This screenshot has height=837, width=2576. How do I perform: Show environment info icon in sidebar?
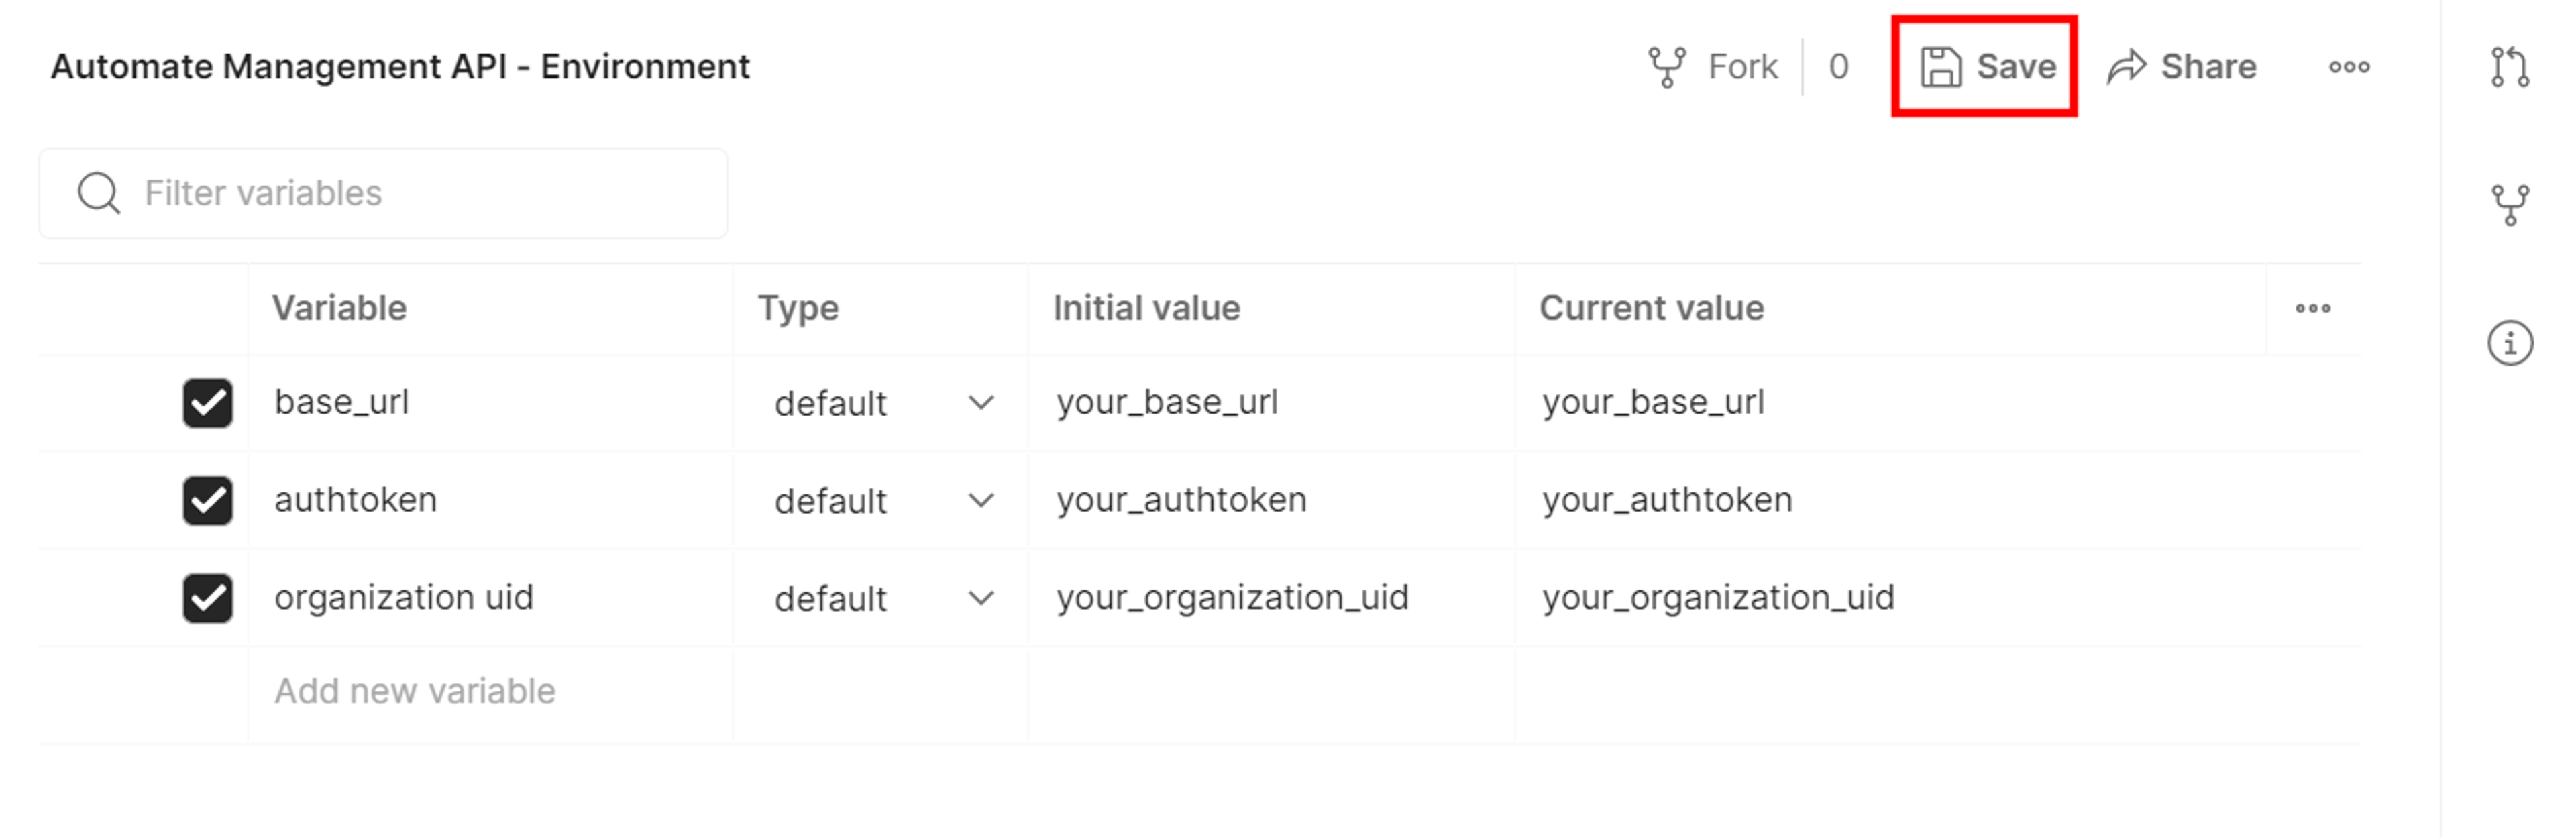tap(2510, 344)
